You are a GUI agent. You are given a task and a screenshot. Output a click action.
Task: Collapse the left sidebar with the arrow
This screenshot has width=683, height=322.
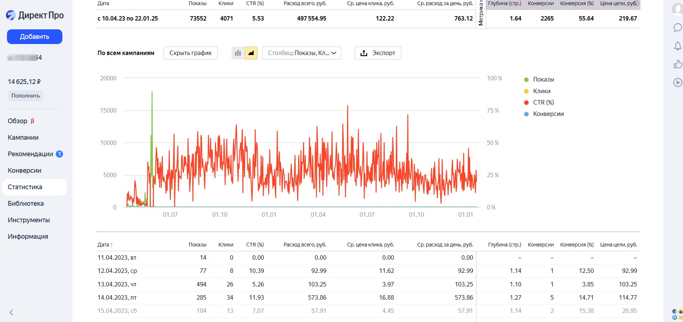pos(11,312)
